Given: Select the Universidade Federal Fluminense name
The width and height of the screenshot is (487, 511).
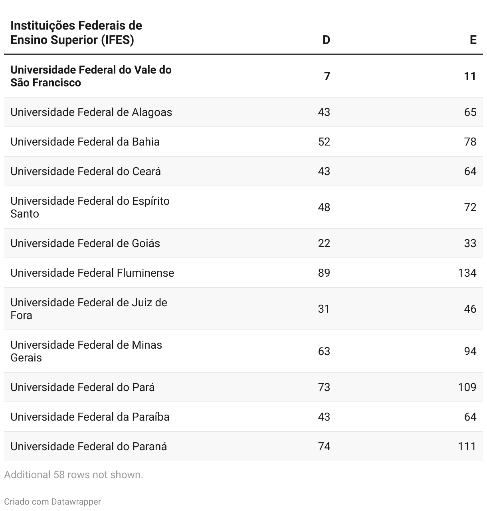Looking at the screenshot, I should [x=92, y=273].
